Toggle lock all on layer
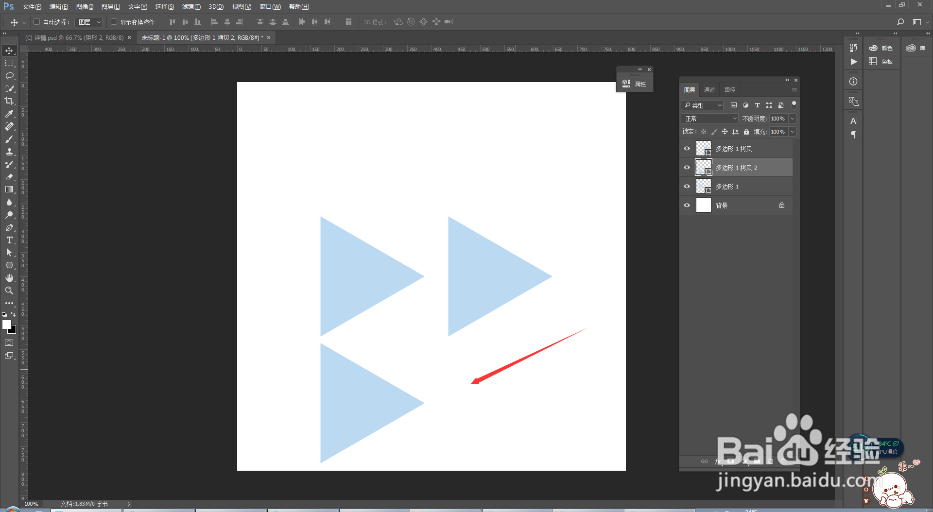Screen dimensions: 933x512 (x=746, y=132)
